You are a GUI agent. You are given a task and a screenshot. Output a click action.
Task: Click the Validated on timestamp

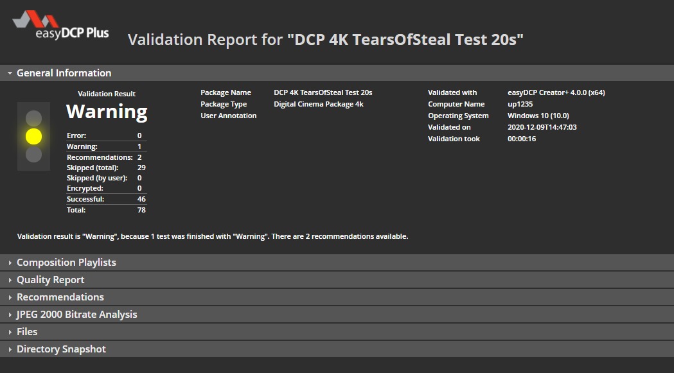point(542,127)
